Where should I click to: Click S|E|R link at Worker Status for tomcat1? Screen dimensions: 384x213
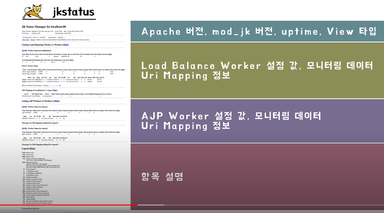[x=24, y=107]
